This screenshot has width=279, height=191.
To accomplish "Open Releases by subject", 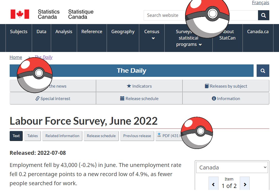I will [226, 86].
